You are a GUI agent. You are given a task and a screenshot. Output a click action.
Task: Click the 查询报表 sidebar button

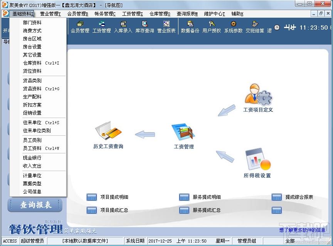35,205
